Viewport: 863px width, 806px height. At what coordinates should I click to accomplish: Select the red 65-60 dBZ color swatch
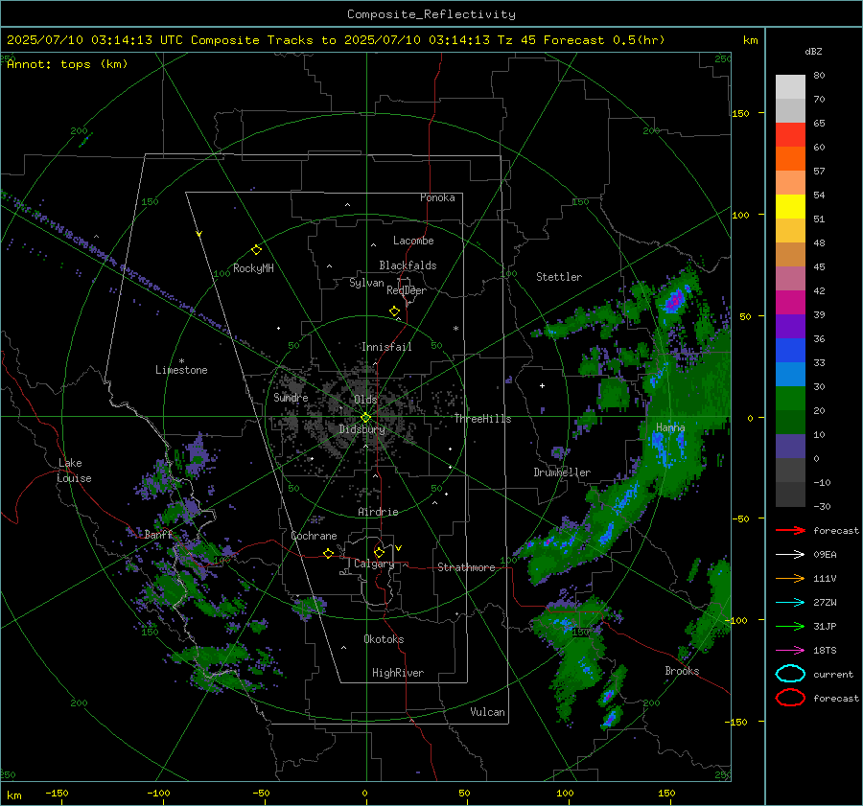[x=790, y=135]
